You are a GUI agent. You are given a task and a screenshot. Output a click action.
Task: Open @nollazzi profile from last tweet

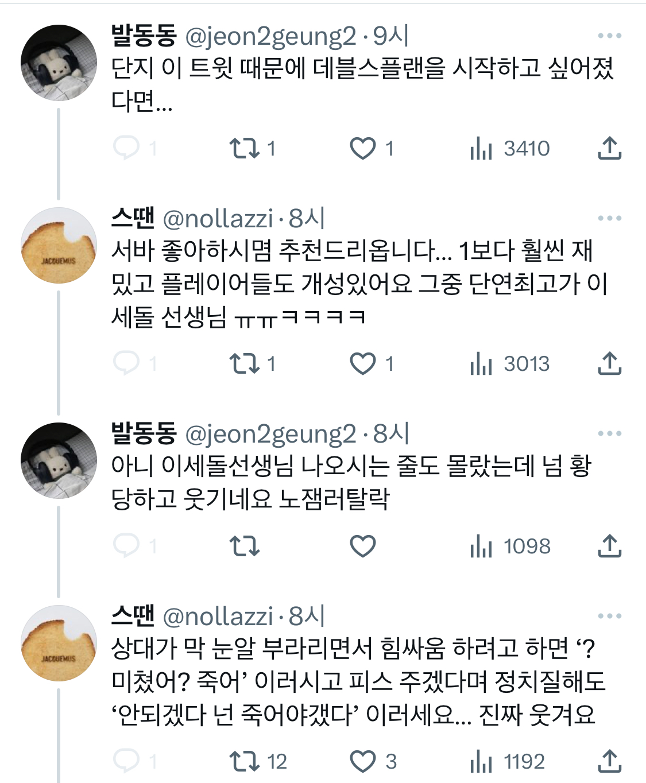(x=218, y=617)
